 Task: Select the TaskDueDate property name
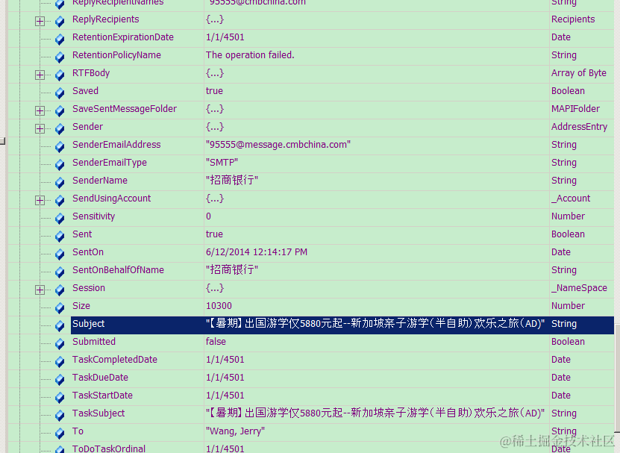point(100,378)
